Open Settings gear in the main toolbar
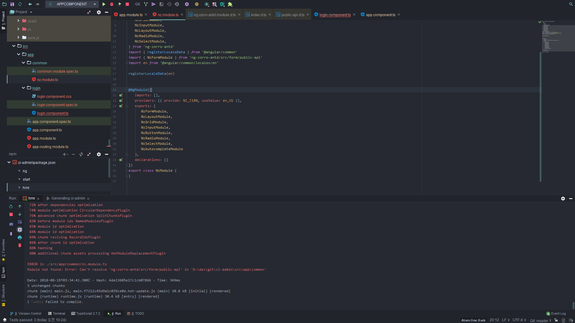The width and height of the screenshot is (575, 323). (187, 4)
